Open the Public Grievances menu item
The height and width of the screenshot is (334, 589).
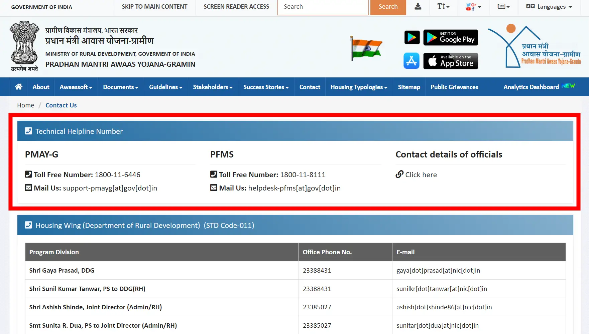[454, 87]
